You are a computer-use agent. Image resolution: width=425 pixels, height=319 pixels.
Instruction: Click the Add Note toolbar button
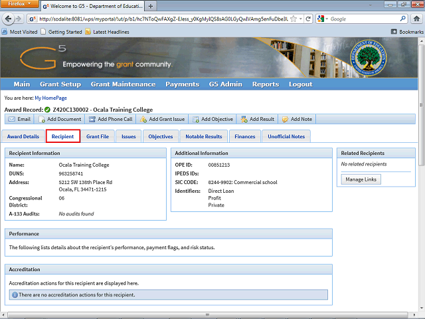point(297,119)
